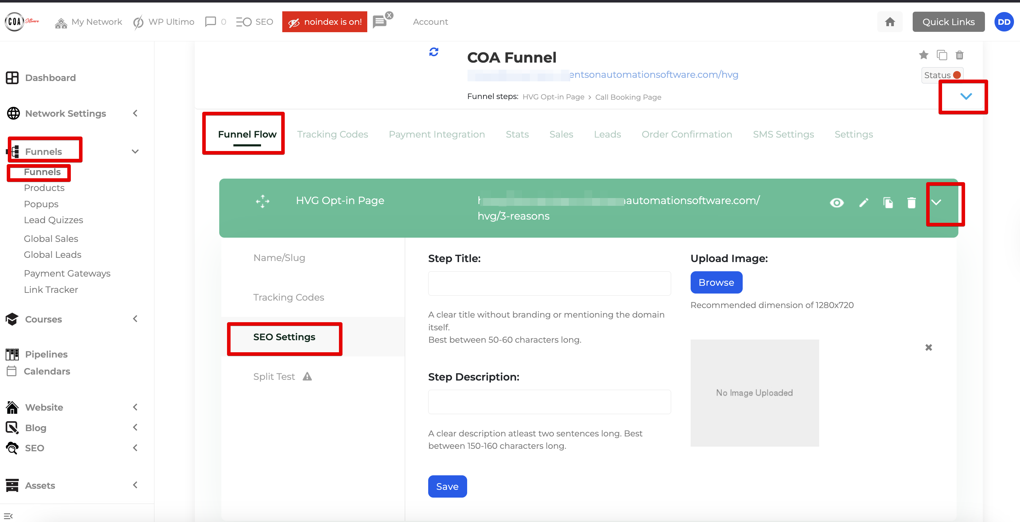Delete the HVG Opt-in Page step
Screen dimensions: 1020x522
912,203
